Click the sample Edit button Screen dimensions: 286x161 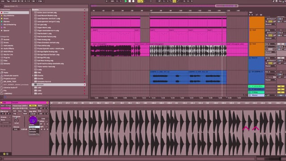click(x=15, y=111)
